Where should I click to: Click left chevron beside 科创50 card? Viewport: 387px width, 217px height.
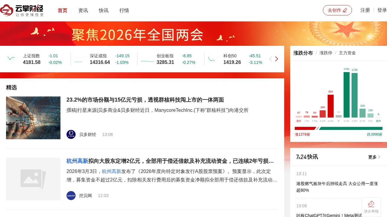[x=271, y=59]
